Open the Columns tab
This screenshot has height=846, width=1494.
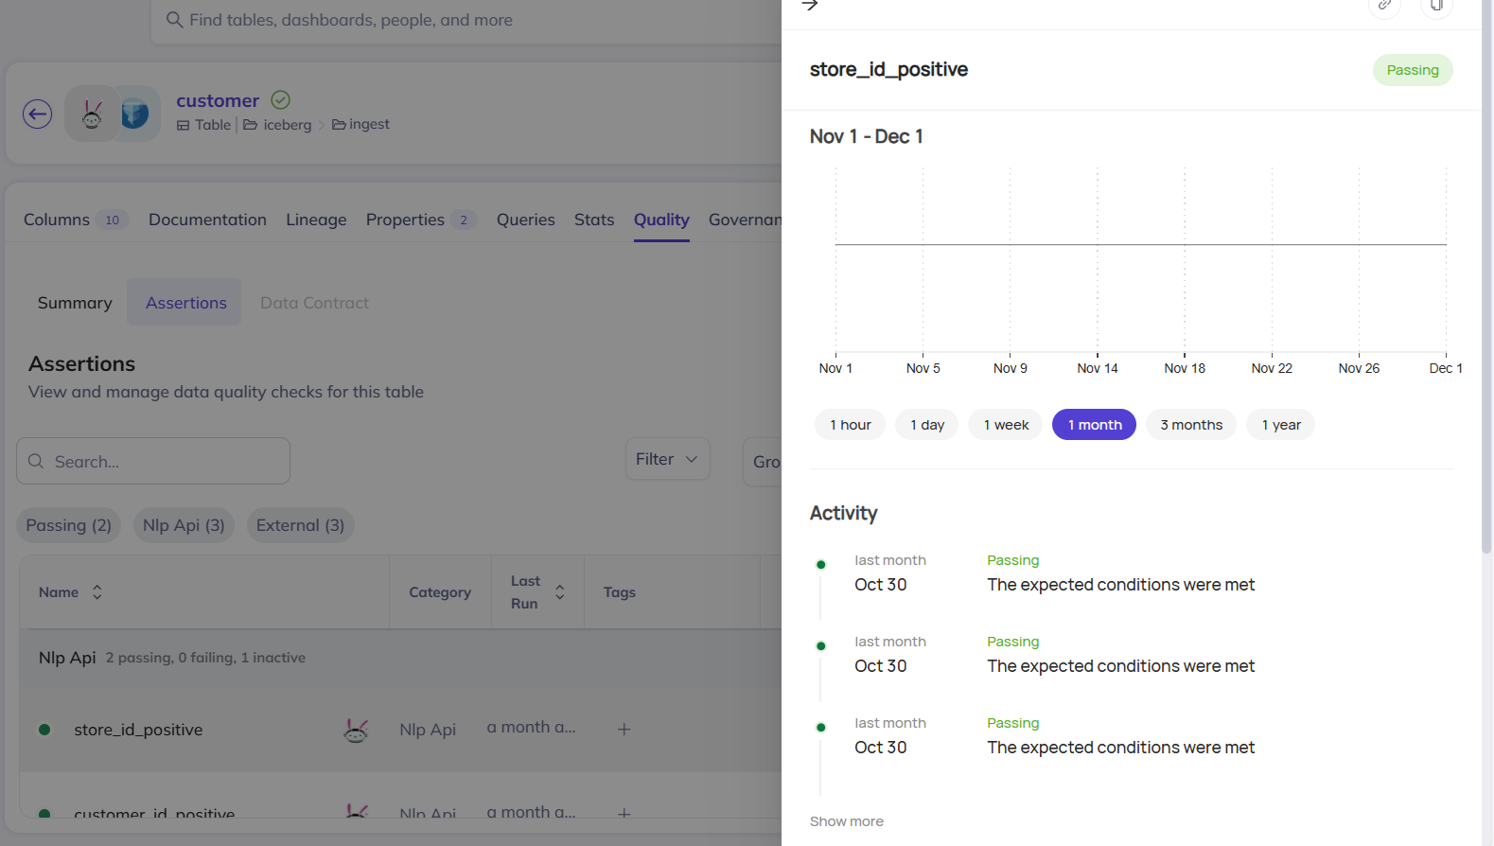point(76,220)
